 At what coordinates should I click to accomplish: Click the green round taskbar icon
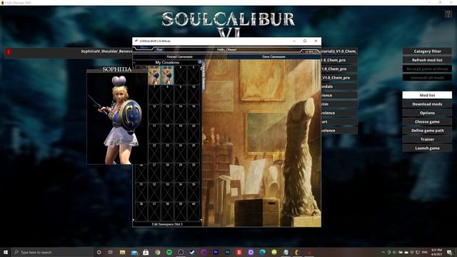tap(274, 252)
